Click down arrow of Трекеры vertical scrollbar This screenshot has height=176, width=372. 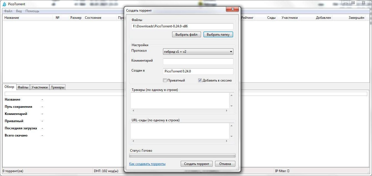(231, 106)
